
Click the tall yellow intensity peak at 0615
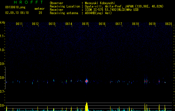click(x=87, y=106)
